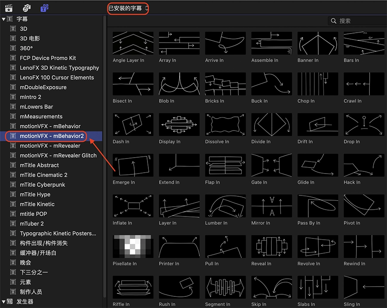387x308 pixels.
Task: Click the generator icon beside 发生器
Action: (9, 302)
